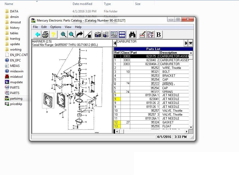Image resolution: width=239 pixels, height=175 pixels.
Task: Click the CARBURETOR section field
Action: coord(150,43)
